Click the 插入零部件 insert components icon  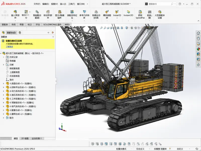coord(15,12)
